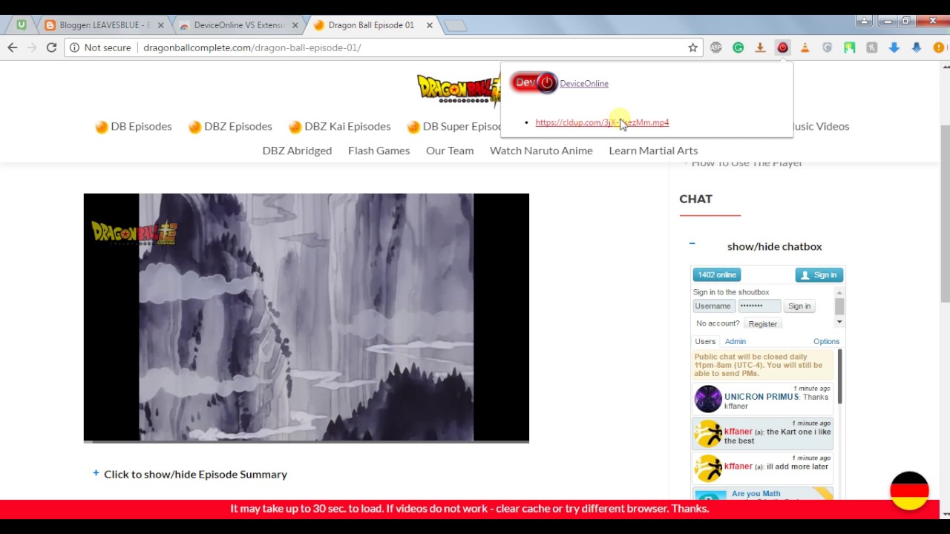This screenshot has height=534, width=950.
Task: Switch to the Blogger: LEAVESBLUE tab
Action: coord(104,25)
